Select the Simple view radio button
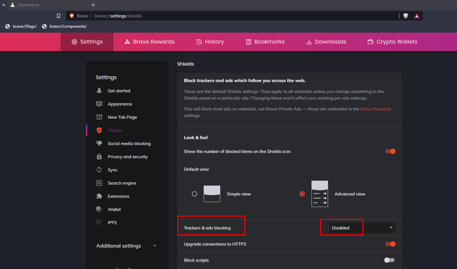457x269 pixels. [x=194, y=194]
